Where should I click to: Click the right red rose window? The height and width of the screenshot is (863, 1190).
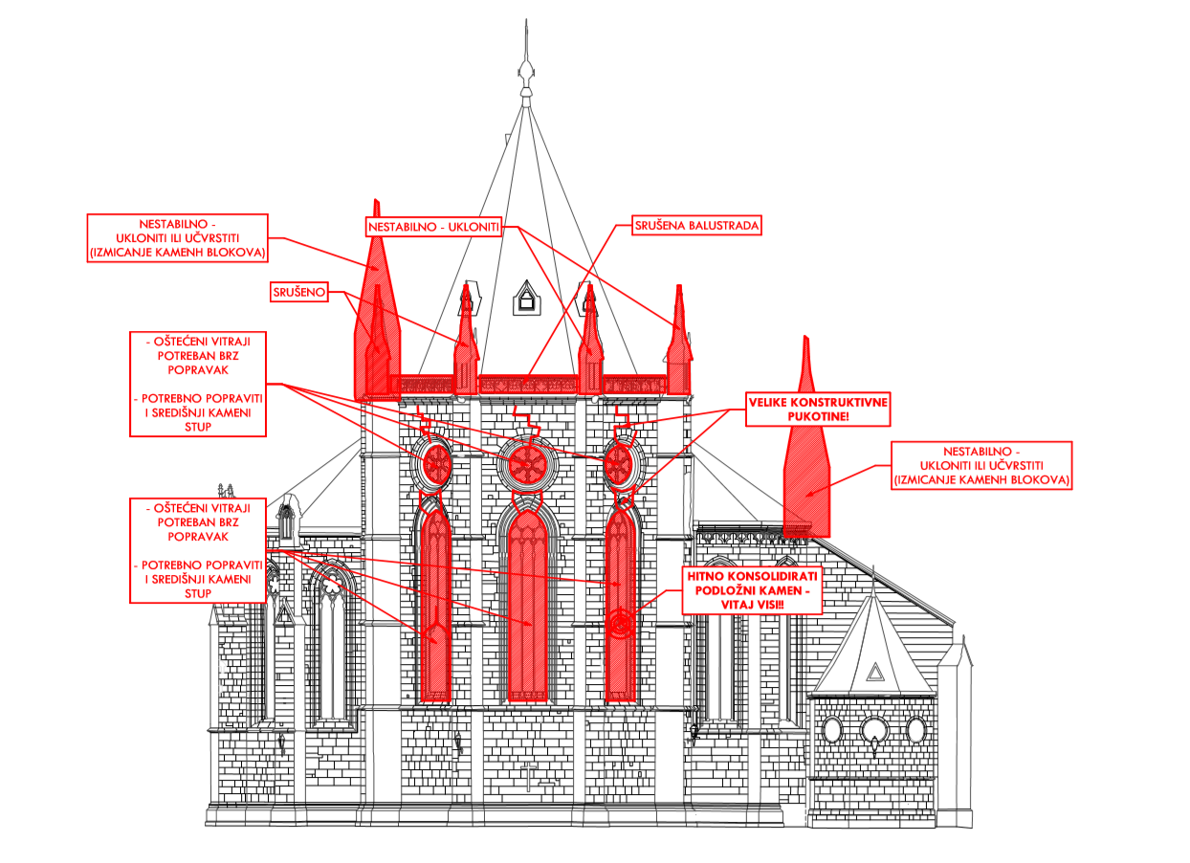click(x=619, y=465)
